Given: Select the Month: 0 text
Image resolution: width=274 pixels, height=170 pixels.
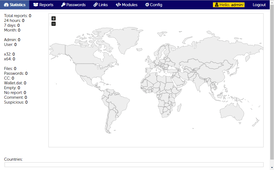Looking at the screenshot, I should click(12, 30).
